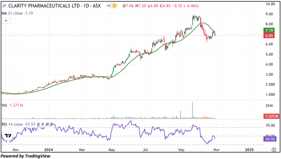Click the 5.00 price scale label
The image size is (281, 159).
269,54
